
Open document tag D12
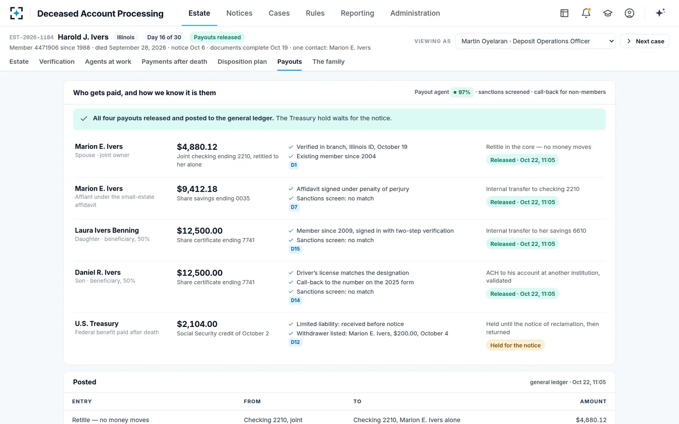tap(295, 342)
